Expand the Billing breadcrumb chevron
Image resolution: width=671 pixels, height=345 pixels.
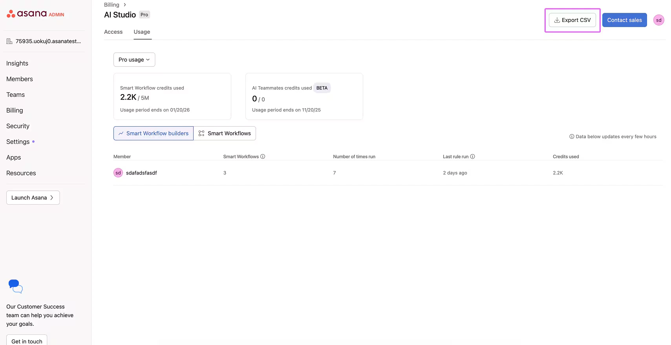point(124,4)
